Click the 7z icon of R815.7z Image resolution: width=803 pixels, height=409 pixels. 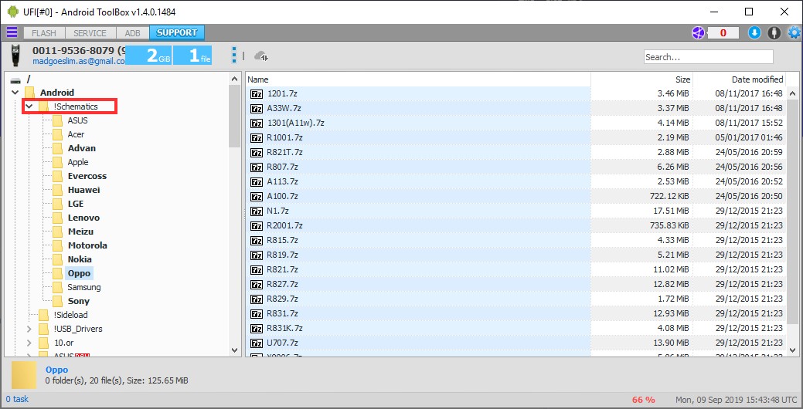[257, 240]
